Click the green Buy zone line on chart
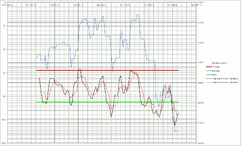 pyautogui.click(x=107, y=102)
